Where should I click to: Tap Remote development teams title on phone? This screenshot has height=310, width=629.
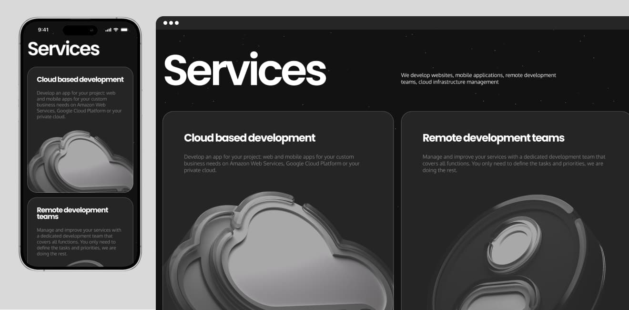pyautogui.click(x=72, y=213)
